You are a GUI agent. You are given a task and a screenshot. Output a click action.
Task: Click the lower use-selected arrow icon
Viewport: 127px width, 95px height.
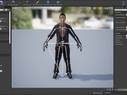point(4,26)
